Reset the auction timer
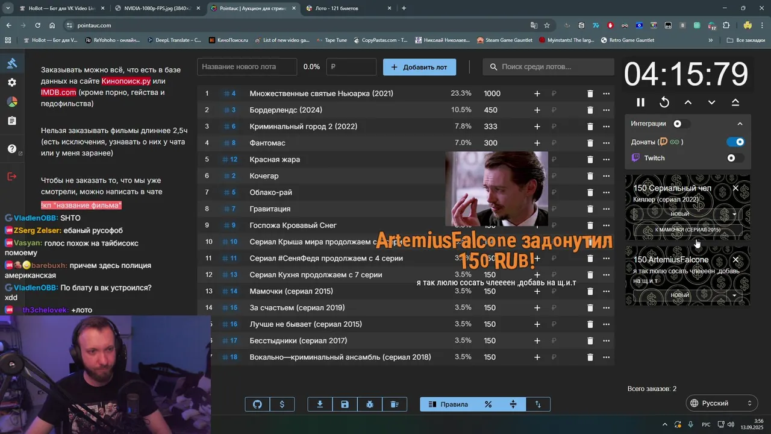This screenshot has width=771, height=434. tap(664, 102)
